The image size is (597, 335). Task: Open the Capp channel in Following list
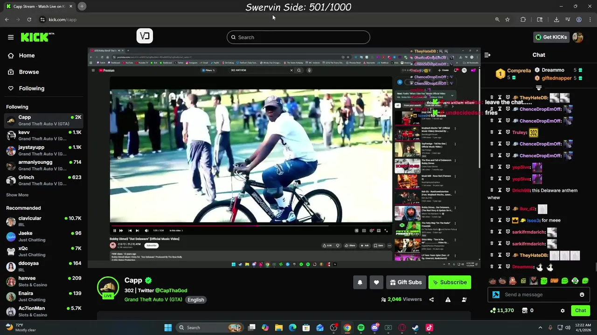(44, 121)
